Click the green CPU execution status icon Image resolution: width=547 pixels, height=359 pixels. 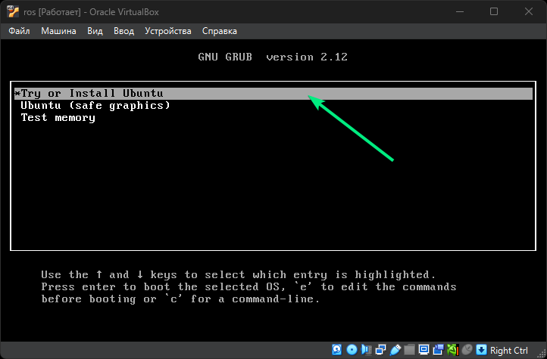point(453,350)
